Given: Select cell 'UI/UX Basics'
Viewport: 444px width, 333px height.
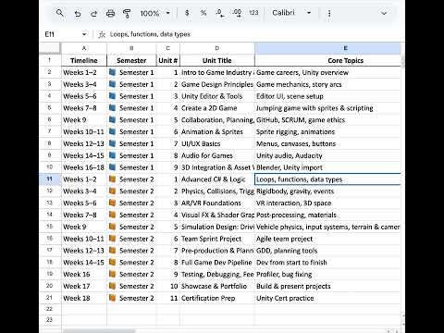Looking at the screenshot, I should tap(217, 143).
